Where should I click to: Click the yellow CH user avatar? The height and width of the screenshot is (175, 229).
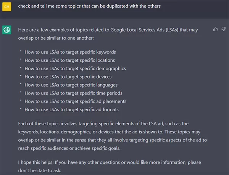point(7,7)
